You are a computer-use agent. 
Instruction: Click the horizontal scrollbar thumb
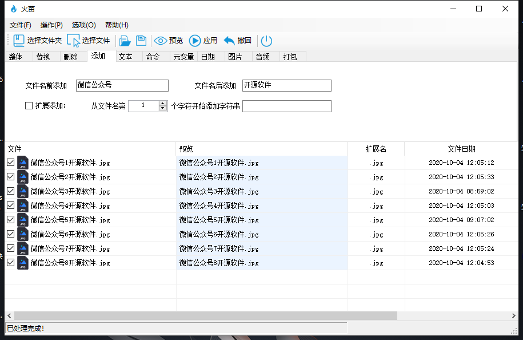coord(205,315)
